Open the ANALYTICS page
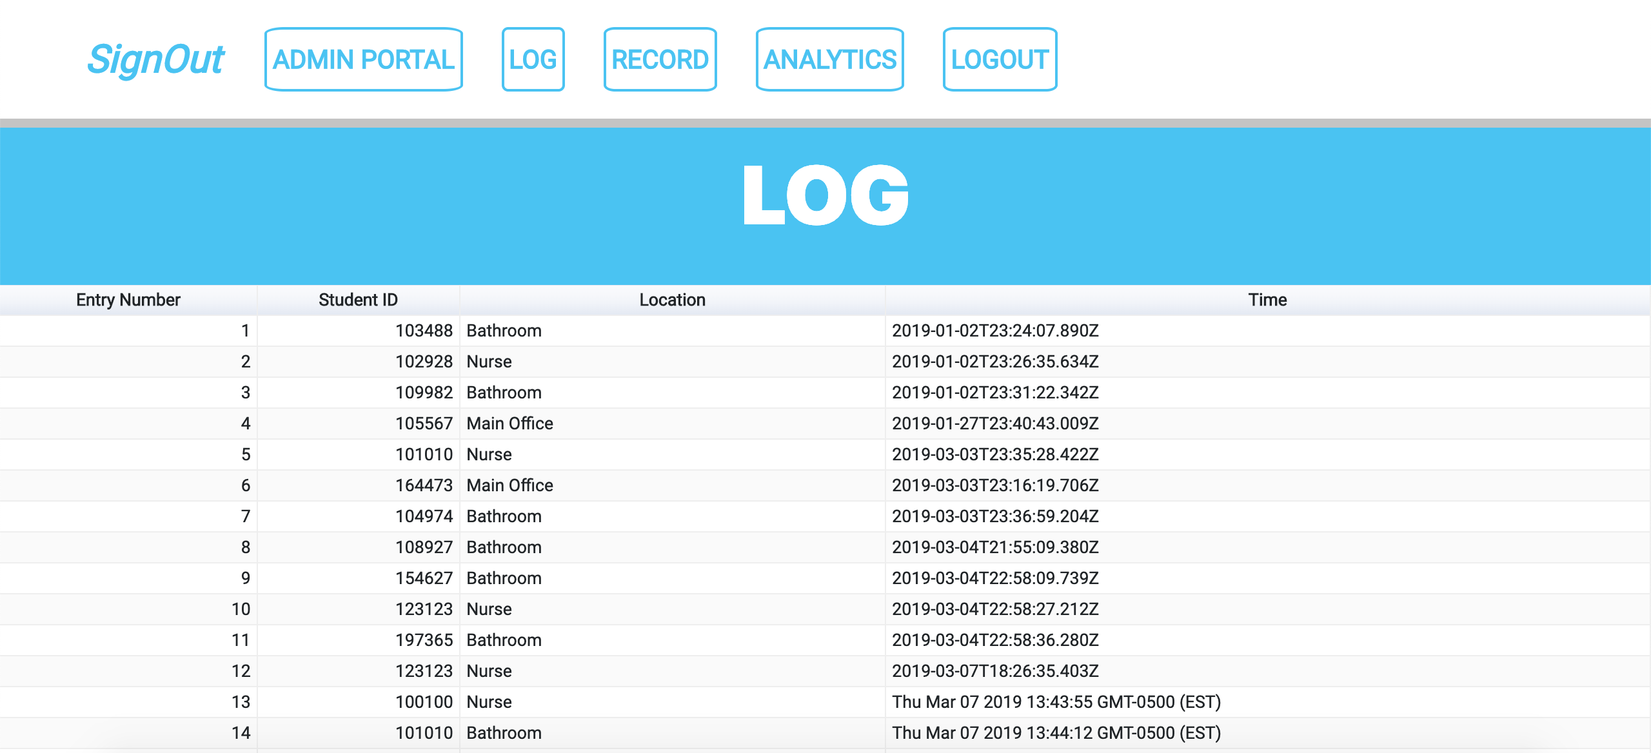Screen dimensions: 1651x753 (829, 59)
